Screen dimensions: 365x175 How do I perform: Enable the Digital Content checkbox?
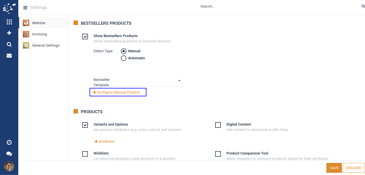218,125
